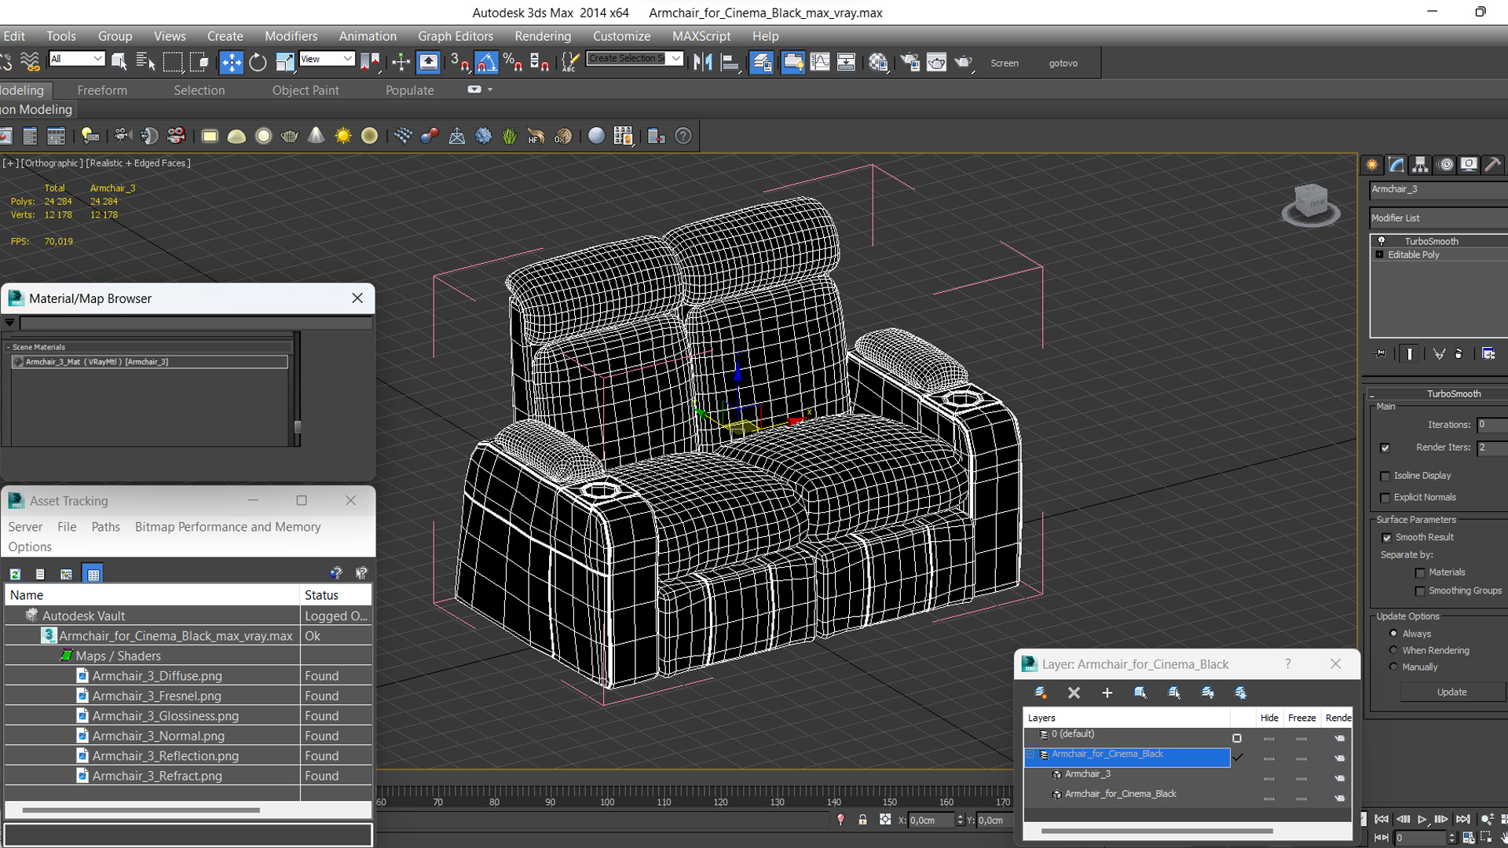This screenshot has width=1508, height=848.
Task: Click the Table View icon in Asset Tracking
Action: click(93, 574)
